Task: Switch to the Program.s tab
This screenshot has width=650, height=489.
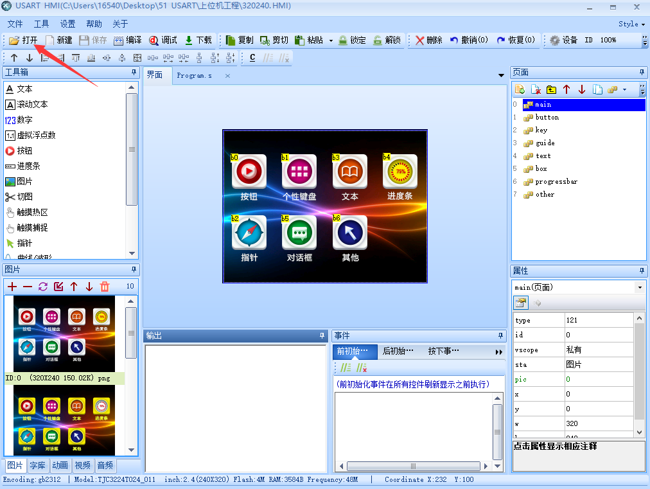Action: (x=194, y=75)
